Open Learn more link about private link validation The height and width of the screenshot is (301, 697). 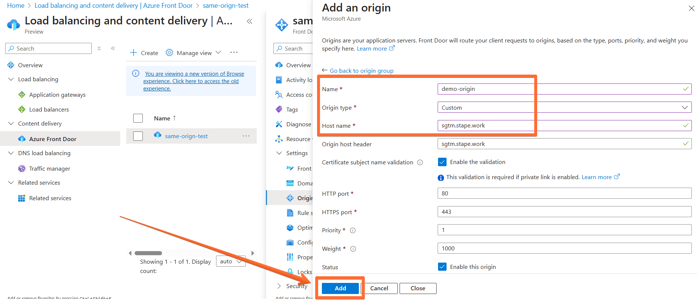pos(600,177)
